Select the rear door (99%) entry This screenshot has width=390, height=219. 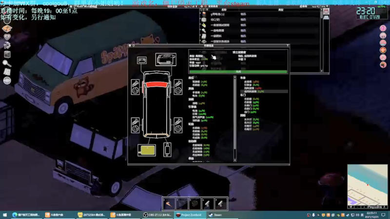(x=250, y=112)
